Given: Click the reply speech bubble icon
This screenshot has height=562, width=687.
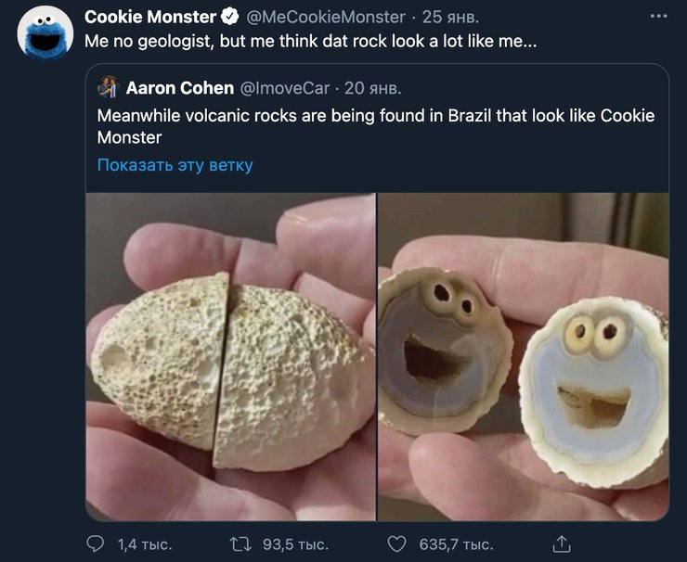Looking at the screenshot, I should tap(96, 543).
